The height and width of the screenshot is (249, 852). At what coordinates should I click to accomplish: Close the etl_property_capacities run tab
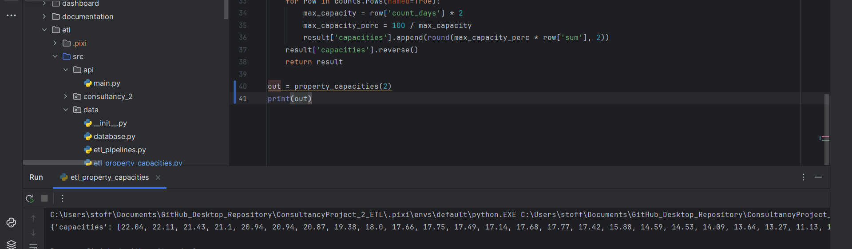point(158,178)
